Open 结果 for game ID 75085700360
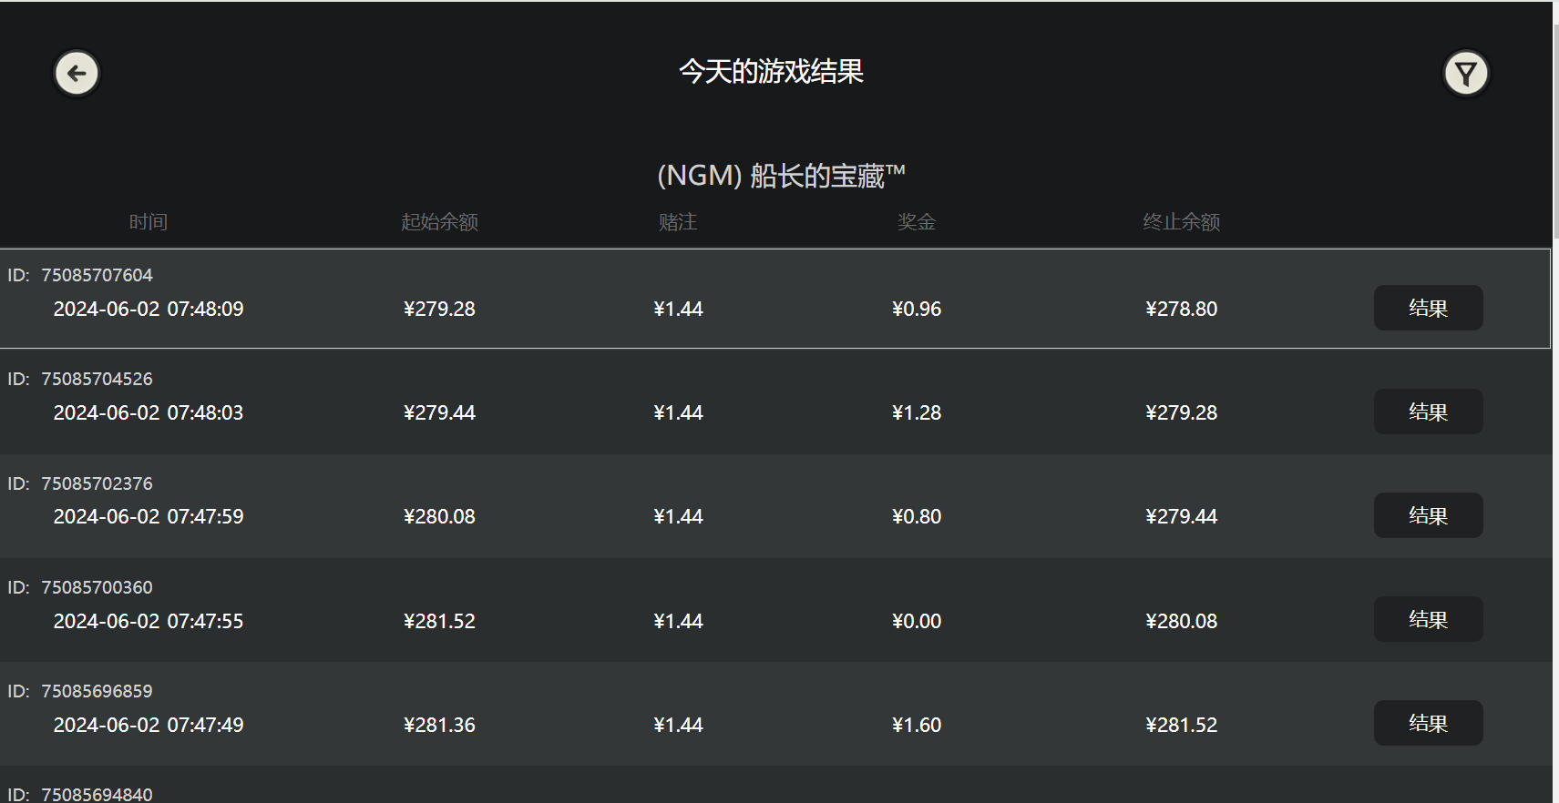 click(x=1428, y=619)
